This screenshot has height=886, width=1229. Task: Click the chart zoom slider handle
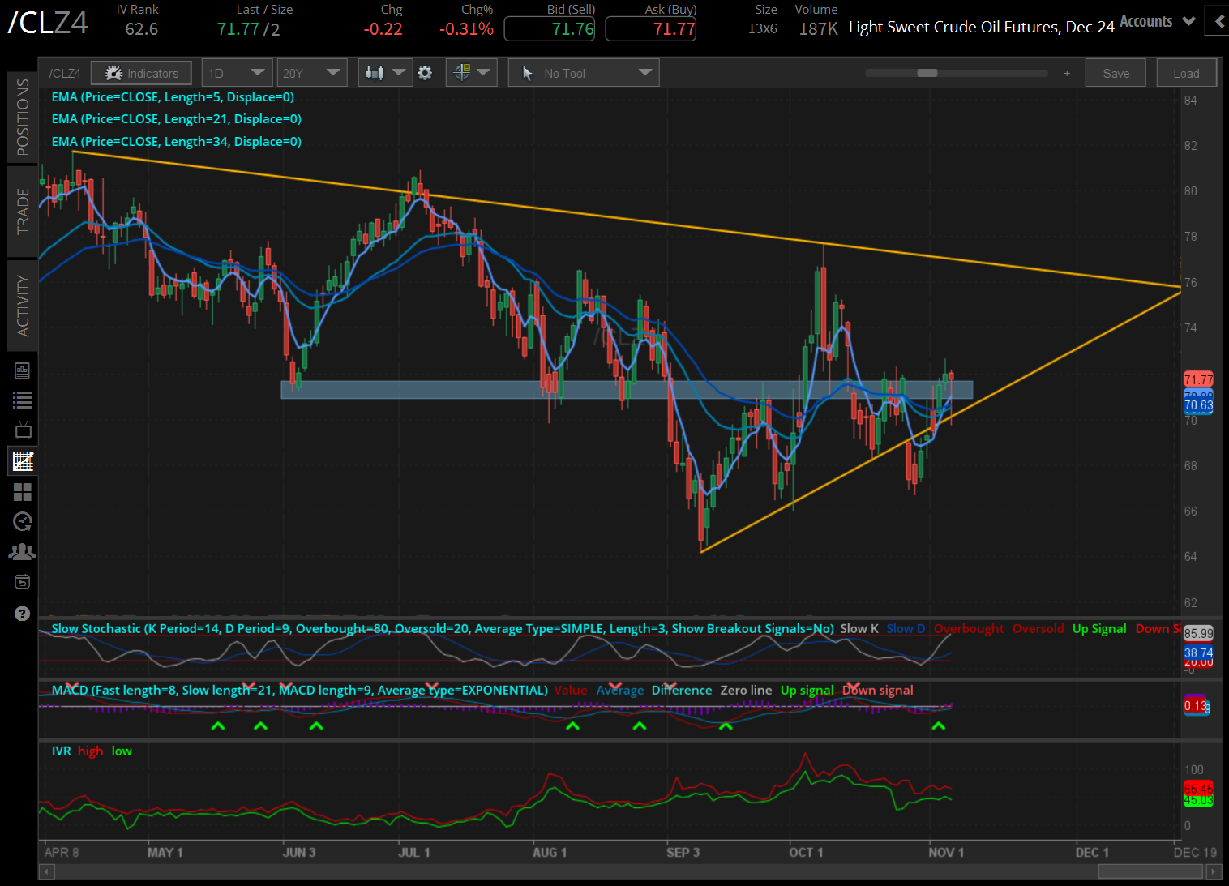pyautogui.click(x=927, y=73)
